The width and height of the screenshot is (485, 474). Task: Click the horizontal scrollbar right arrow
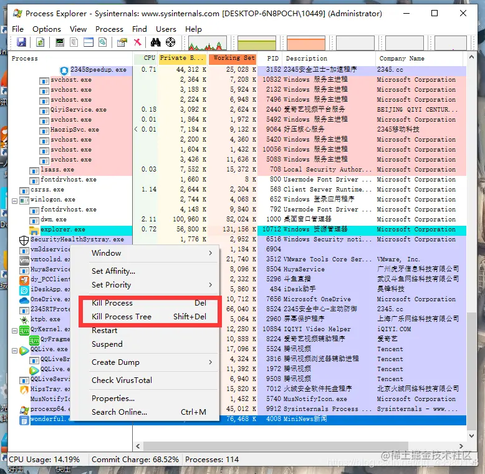(x=461, y=446)
